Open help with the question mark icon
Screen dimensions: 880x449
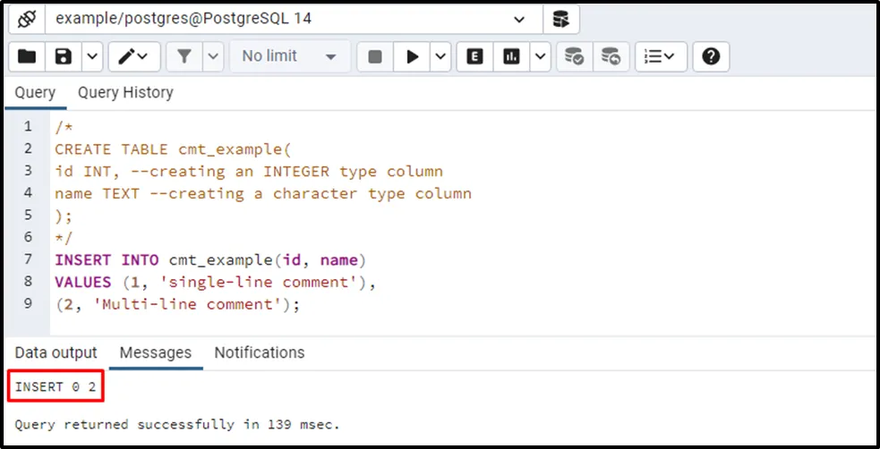click(711, 56)
